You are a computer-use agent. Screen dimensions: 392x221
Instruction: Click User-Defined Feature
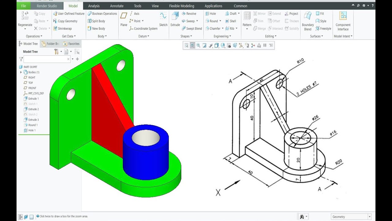click(69, 14)
